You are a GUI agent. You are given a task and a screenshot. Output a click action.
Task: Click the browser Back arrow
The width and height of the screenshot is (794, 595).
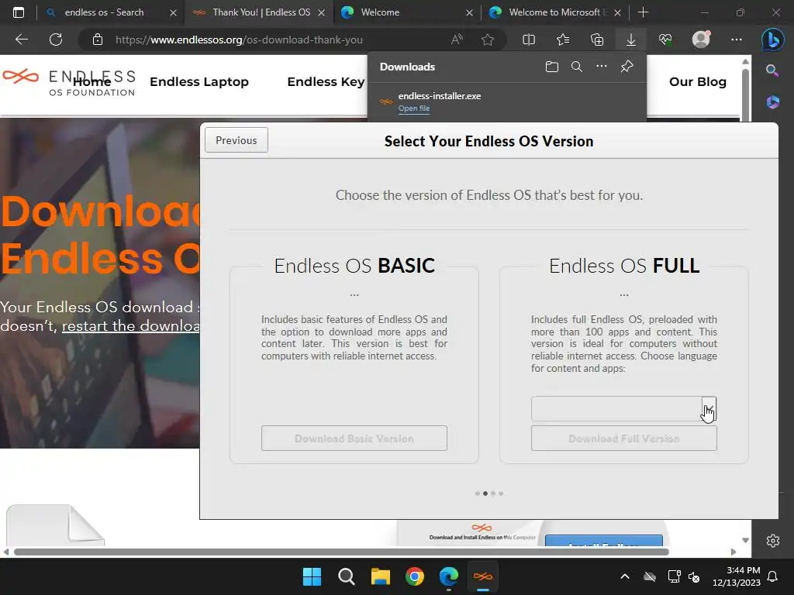coord(21,40)
